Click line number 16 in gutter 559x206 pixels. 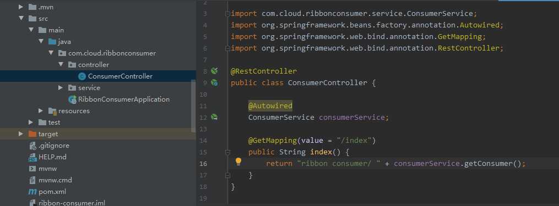[x=203, y=164]
